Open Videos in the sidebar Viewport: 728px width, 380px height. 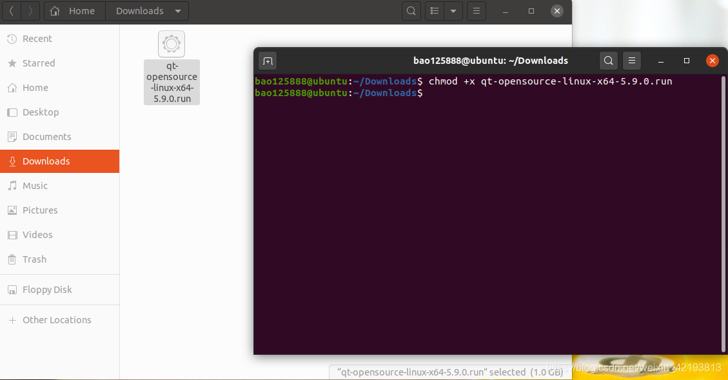59,235
